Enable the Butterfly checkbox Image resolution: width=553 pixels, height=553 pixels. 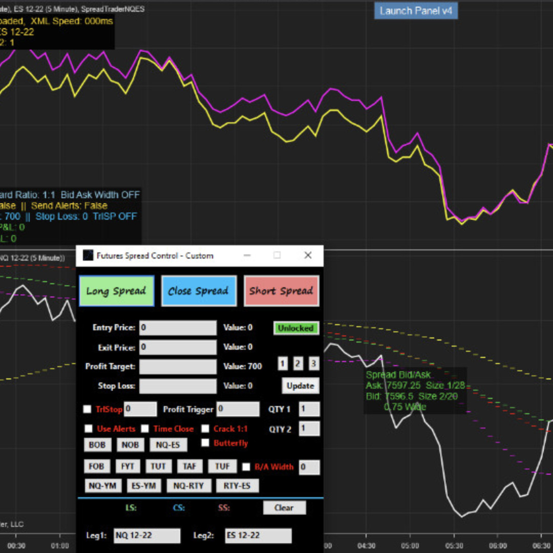pos(205,443)
